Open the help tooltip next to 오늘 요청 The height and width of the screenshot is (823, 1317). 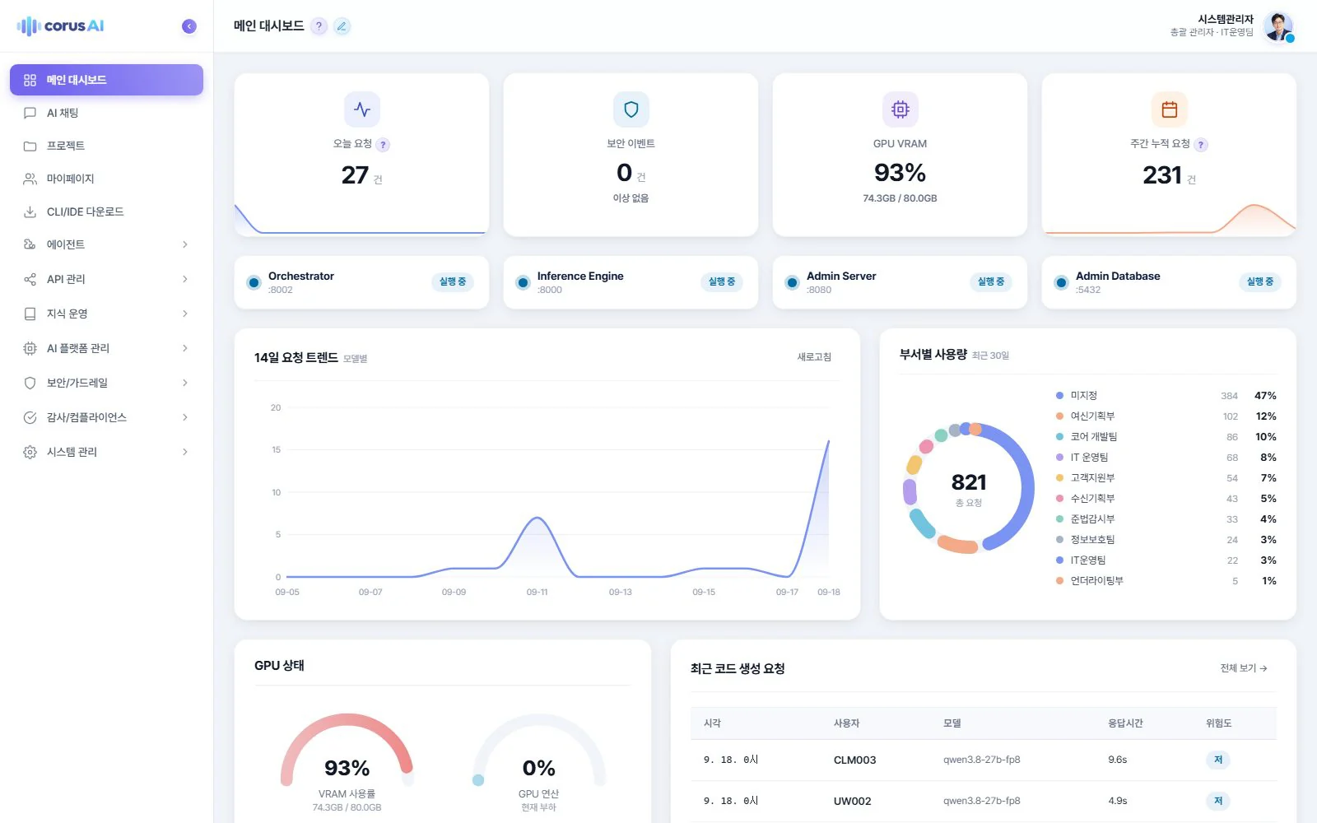point(383,145)
